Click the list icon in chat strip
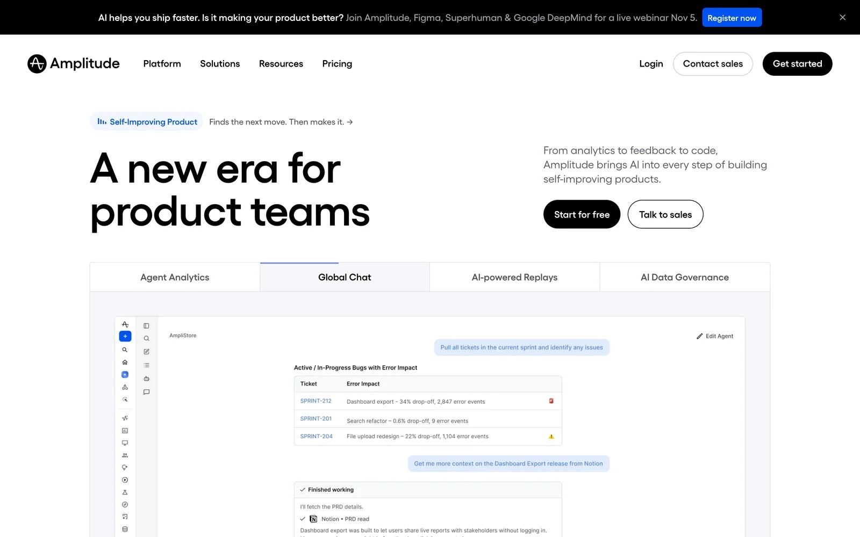 (146, 365)
